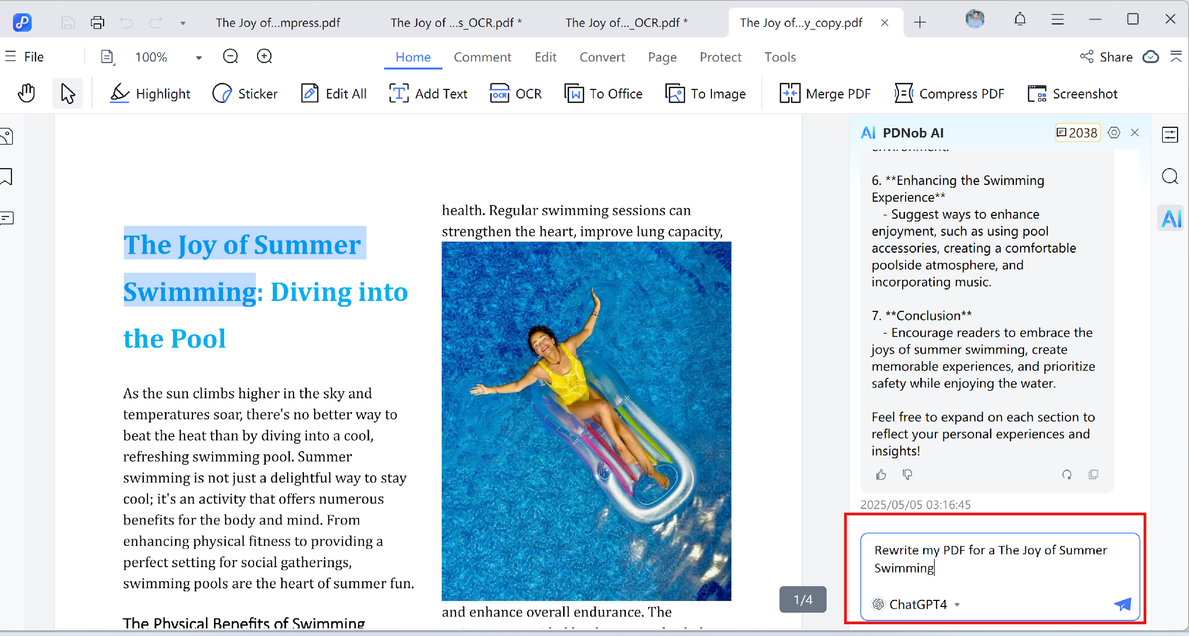
Task: Open the Bookmarks panel on the left sidebar
Action: pos(7,176)
